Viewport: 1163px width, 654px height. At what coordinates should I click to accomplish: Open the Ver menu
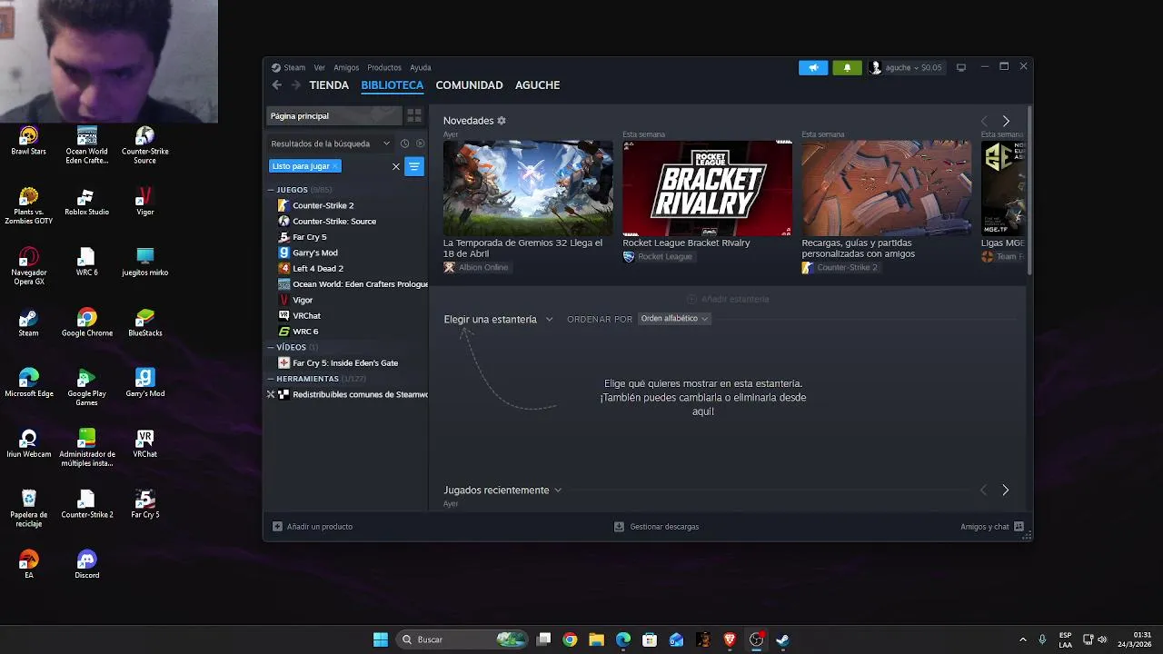(x=319, y=67)
